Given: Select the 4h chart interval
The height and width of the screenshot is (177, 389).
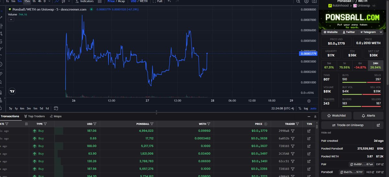Looking at the screenshot, I should pos(40,1).
